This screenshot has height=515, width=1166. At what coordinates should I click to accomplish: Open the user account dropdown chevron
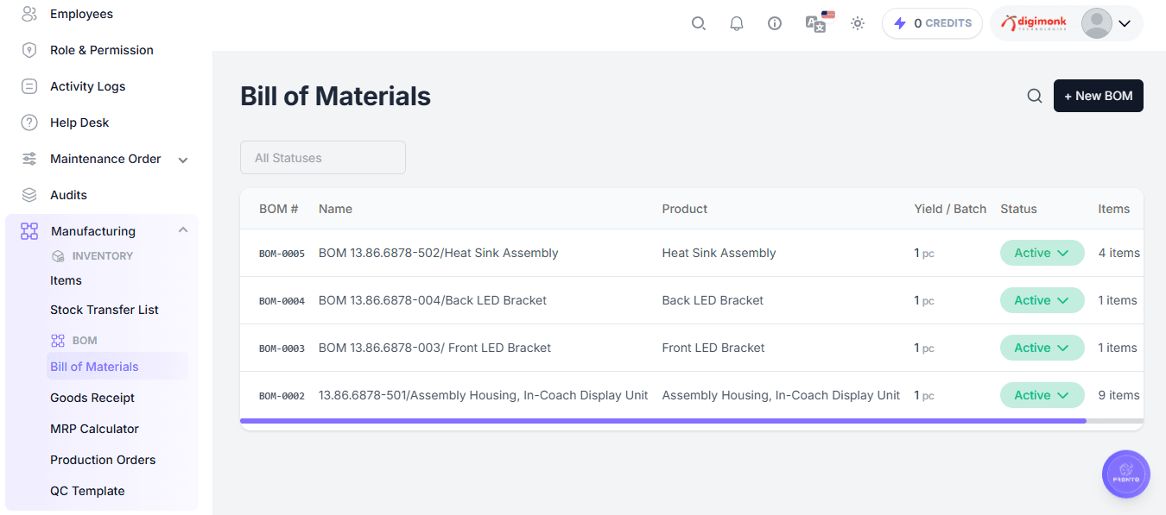[x=1125, y=24]
